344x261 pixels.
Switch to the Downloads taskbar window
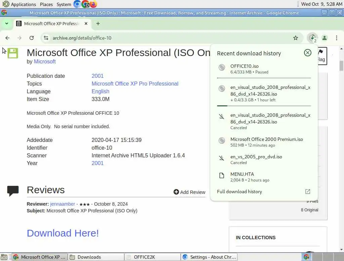(96, 257)
